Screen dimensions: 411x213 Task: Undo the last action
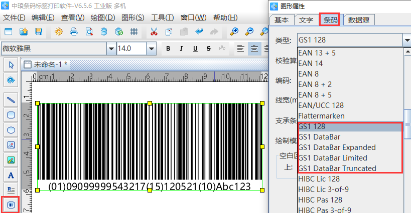(x=199, y=32)
